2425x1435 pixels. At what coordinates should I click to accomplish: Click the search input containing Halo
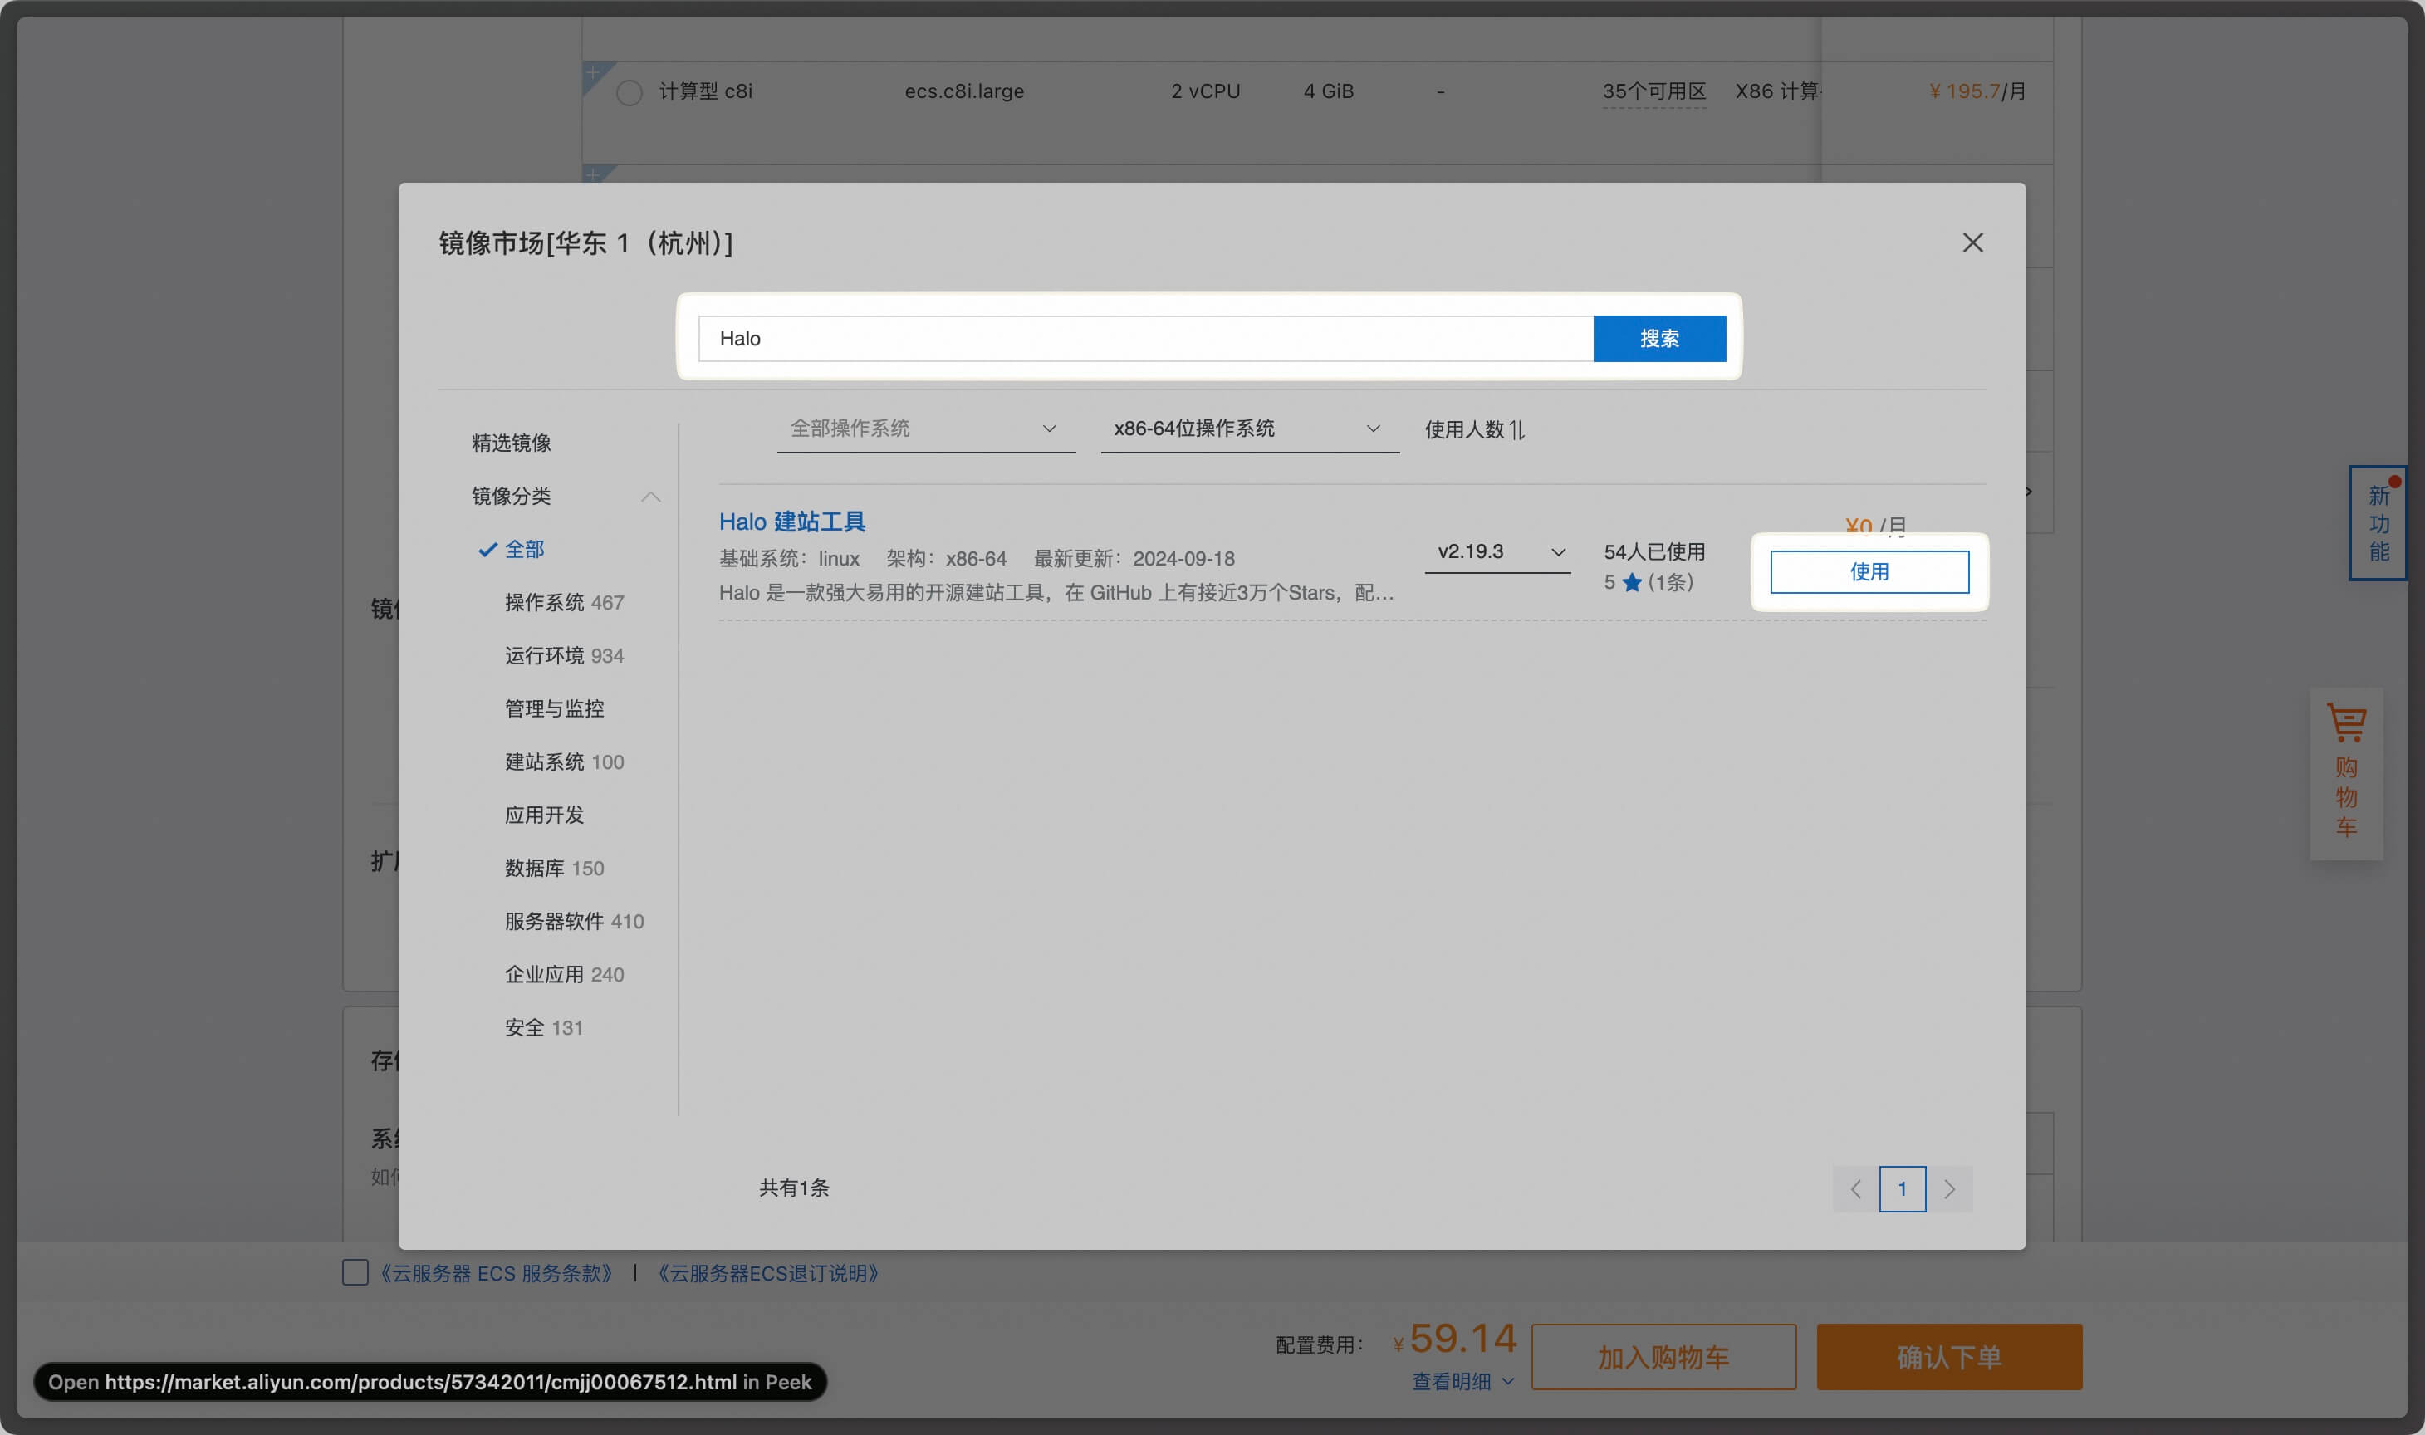point(1141,339)
